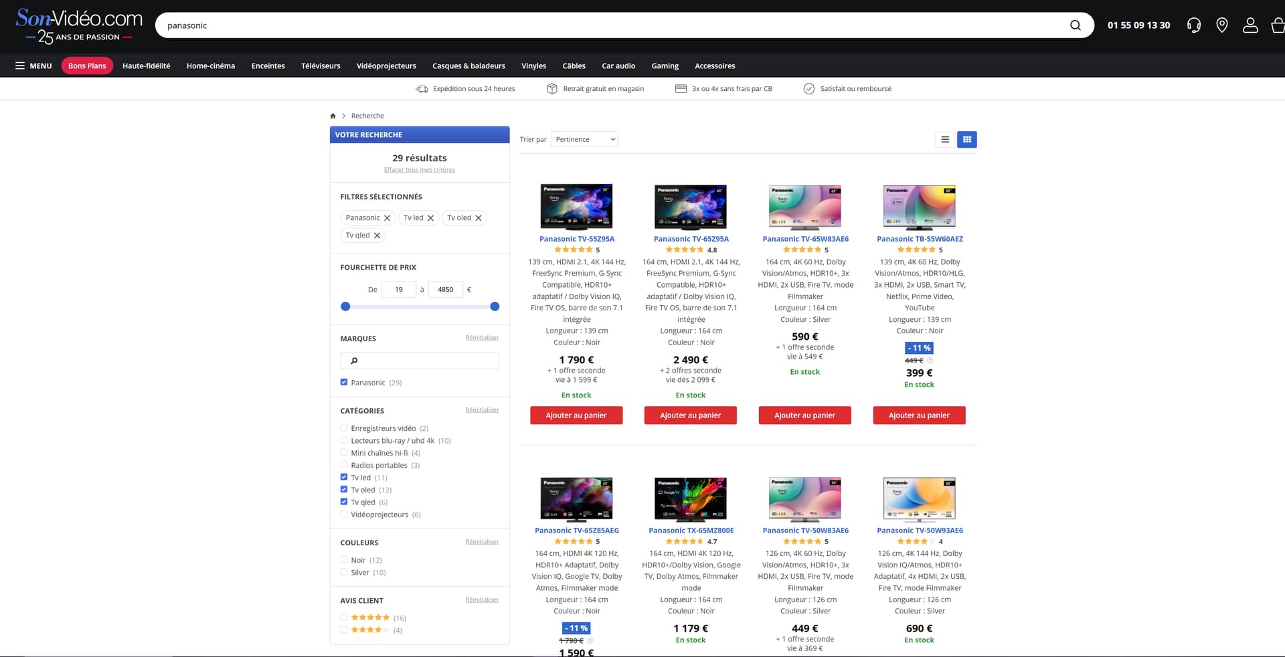Viewport: 1285px width, 657px height.
Task: Go to home via breadcrumb house icon
Action: pyautogui.click(x=333, y=116)
